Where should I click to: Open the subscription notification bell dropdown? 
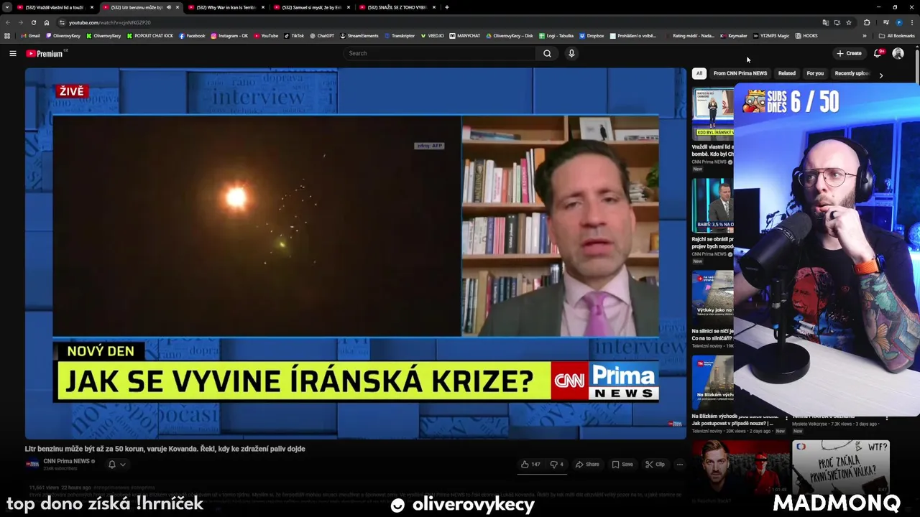(x=116, y=465)
